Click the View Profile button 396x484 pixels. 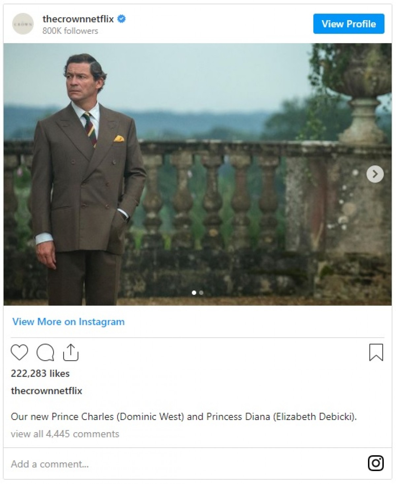point(348,24)
